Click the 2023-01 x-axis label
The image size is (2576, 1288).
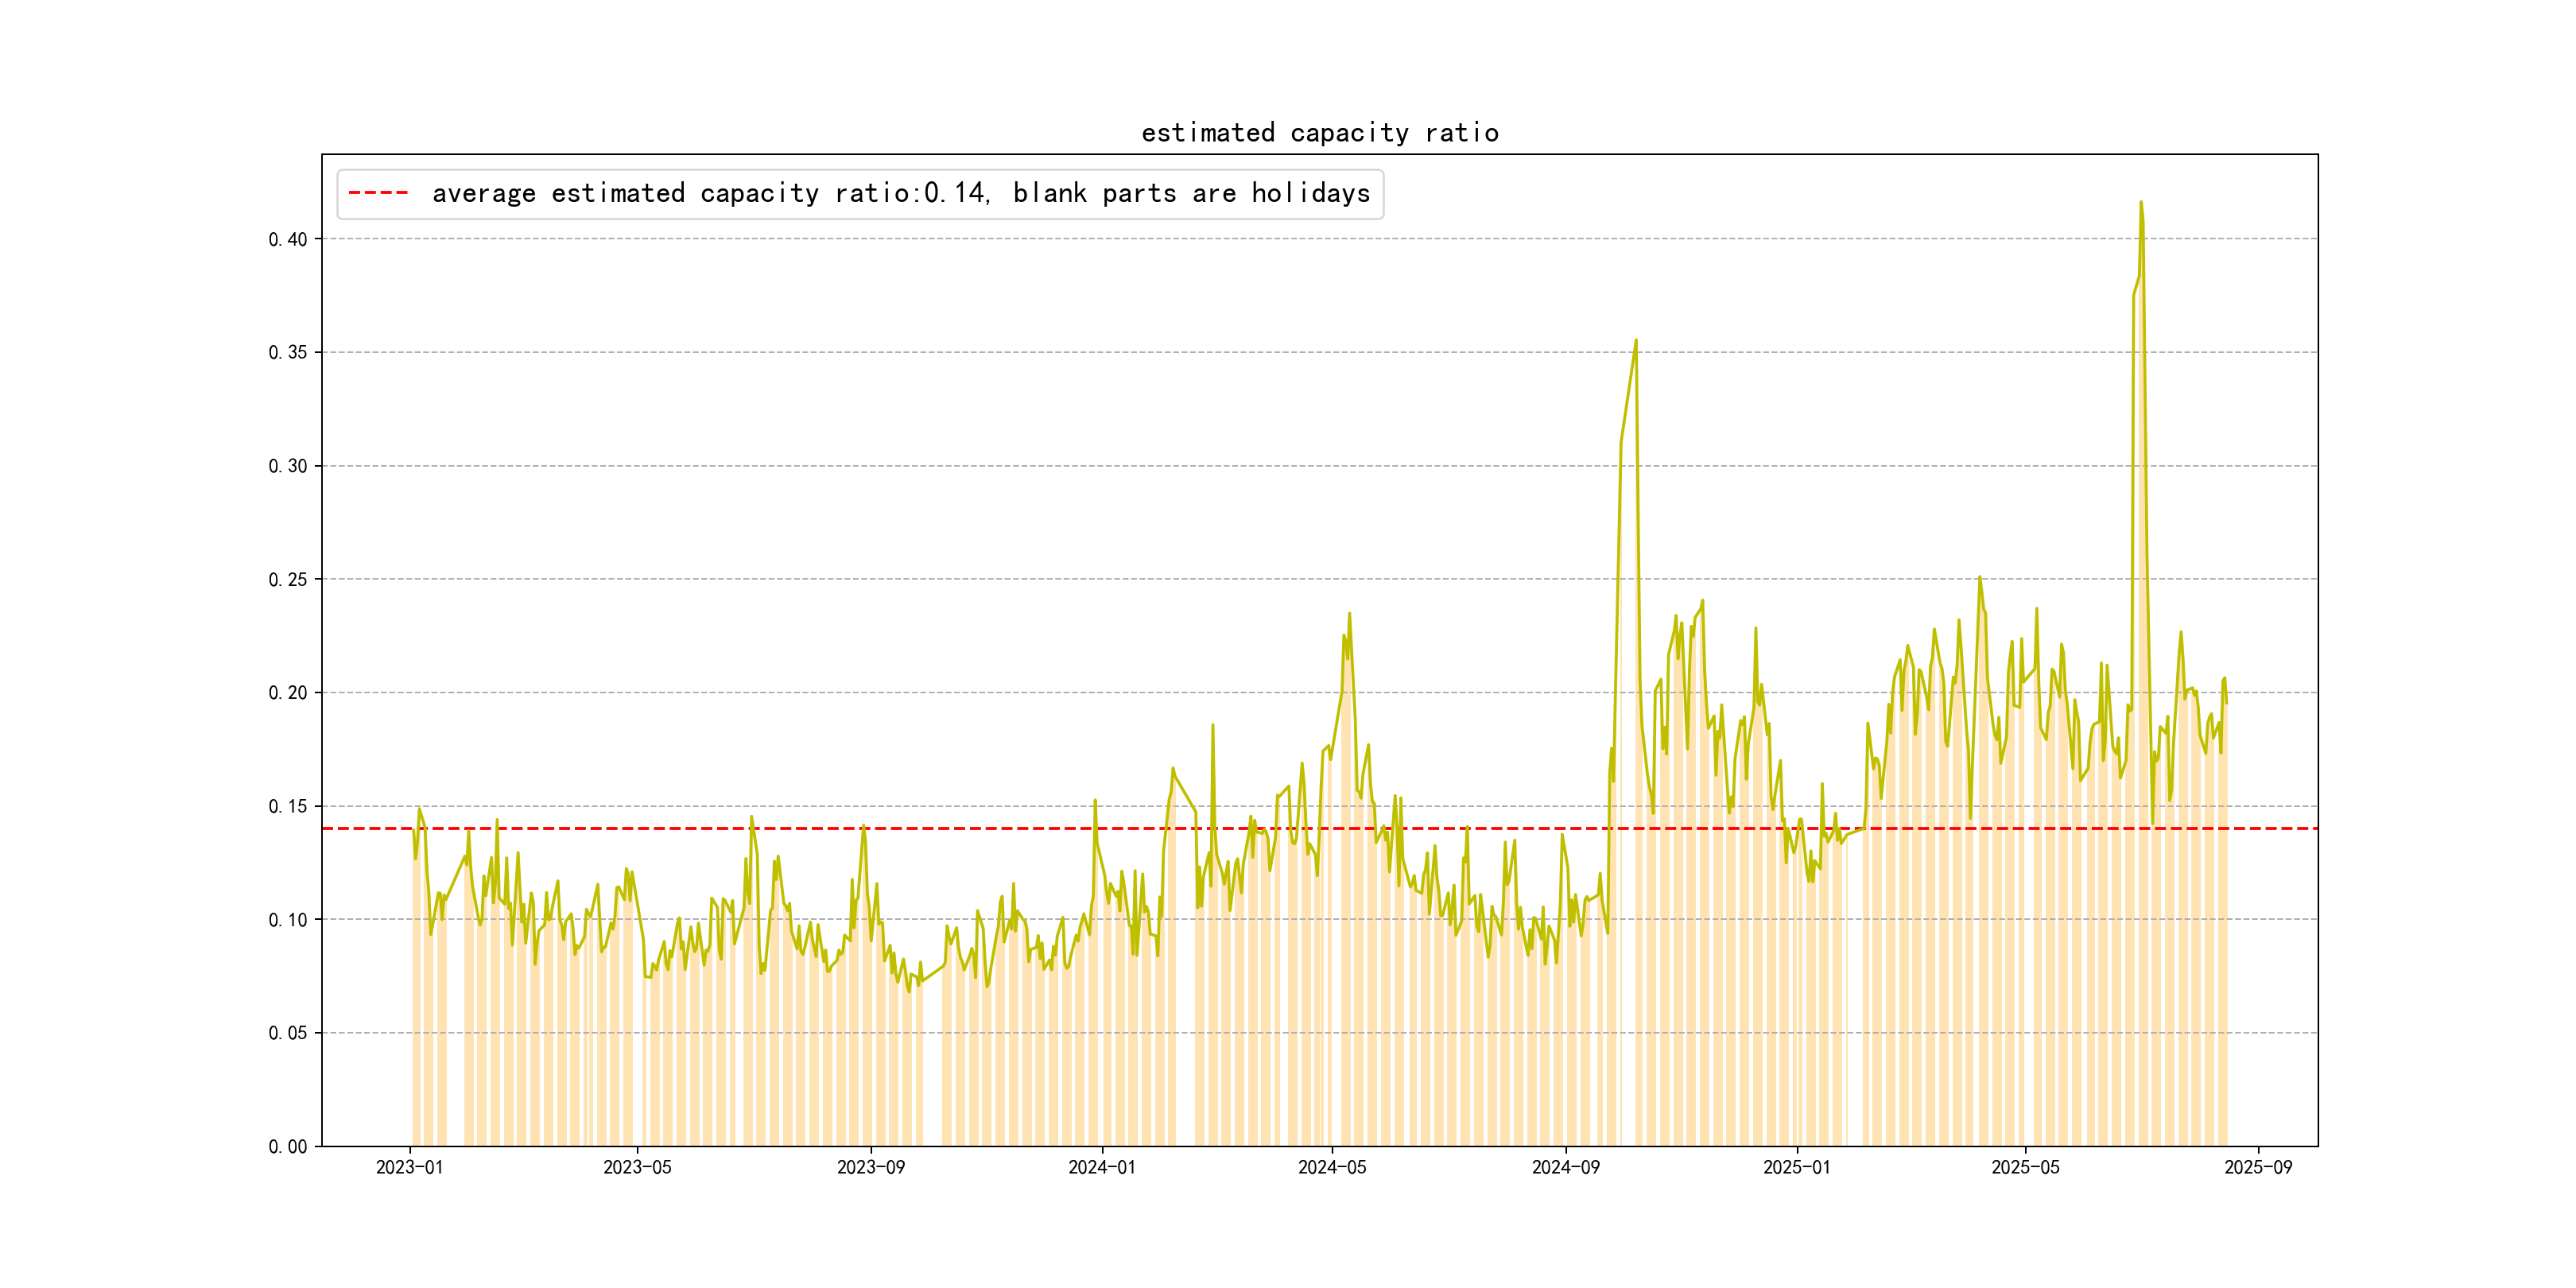coord(409,1167)
